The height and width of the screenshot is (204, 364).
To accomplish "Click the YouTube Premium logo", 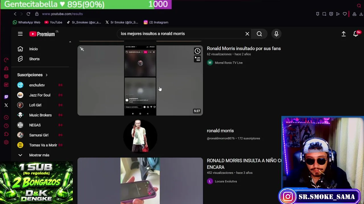I will (x=42, y=34).
